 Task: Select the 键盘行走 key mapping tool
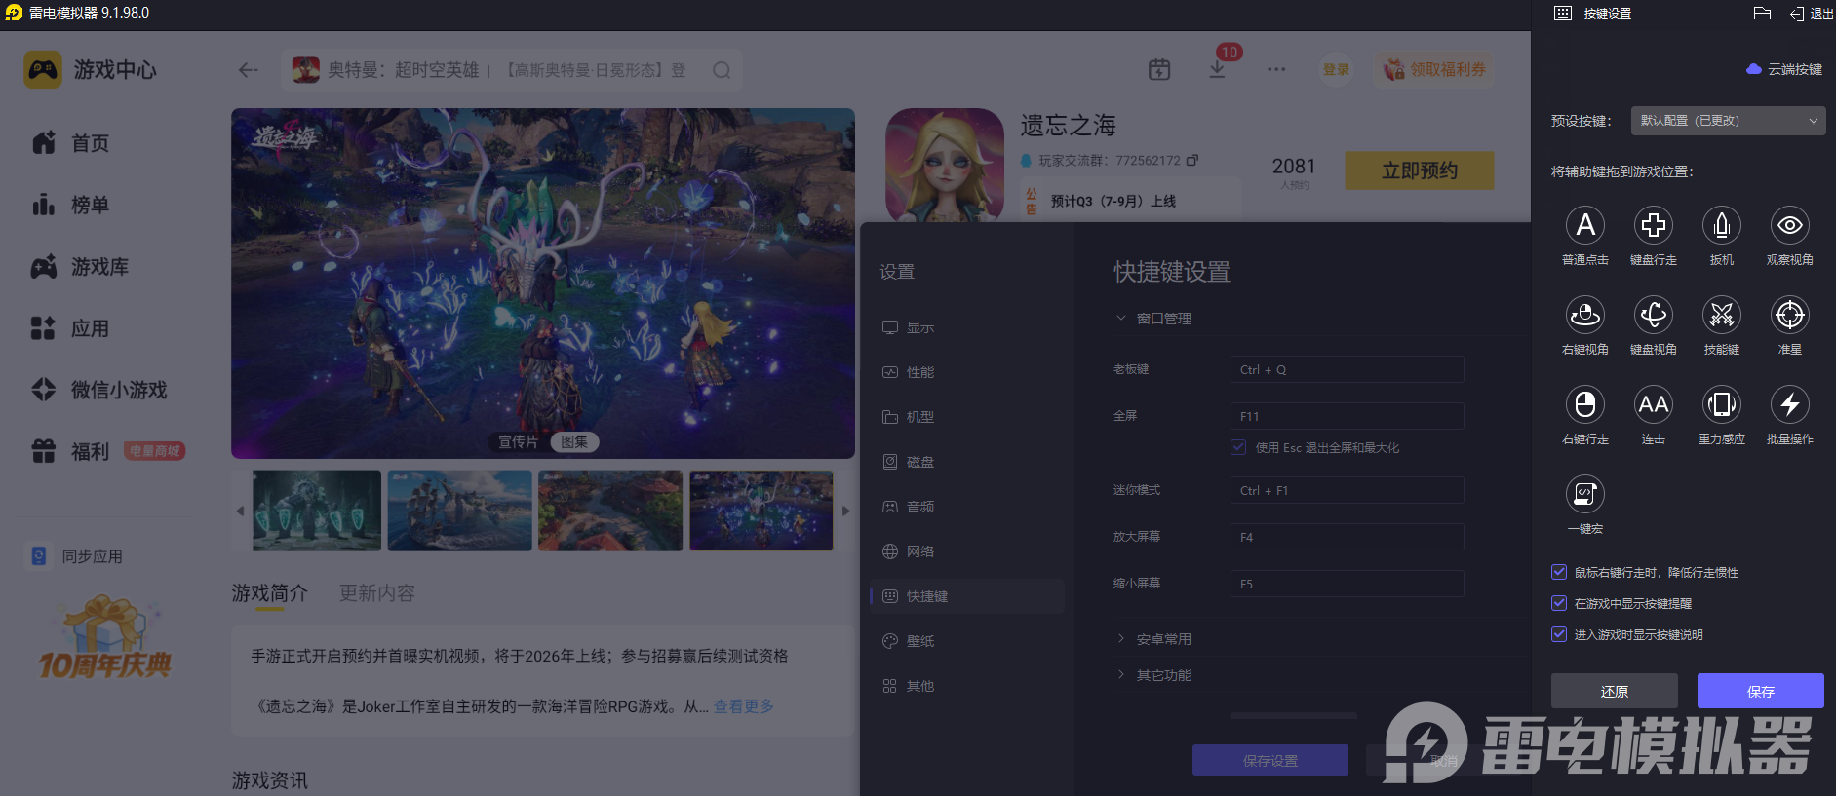click(1654, 226)
